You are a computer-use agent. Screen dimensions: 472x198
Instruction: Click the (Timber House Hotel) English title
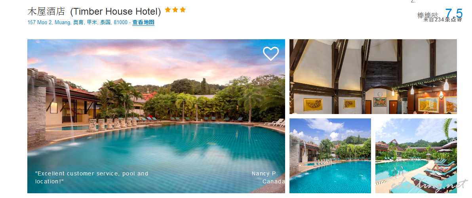pyautogui.click(x=116, y=12)
